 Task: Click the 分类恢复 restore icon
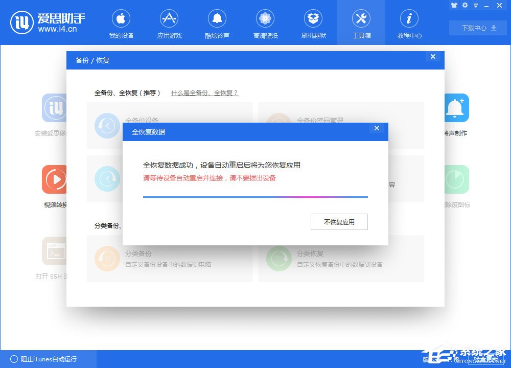coord(279,259)
